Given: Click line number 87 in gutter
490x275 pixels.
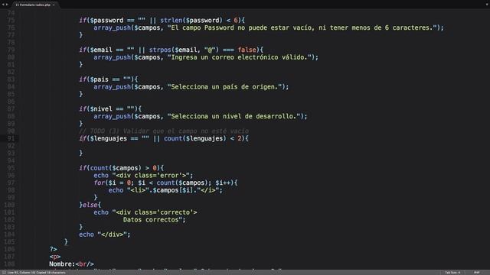Looking at the screenshot, I should [x=11, y=108].
